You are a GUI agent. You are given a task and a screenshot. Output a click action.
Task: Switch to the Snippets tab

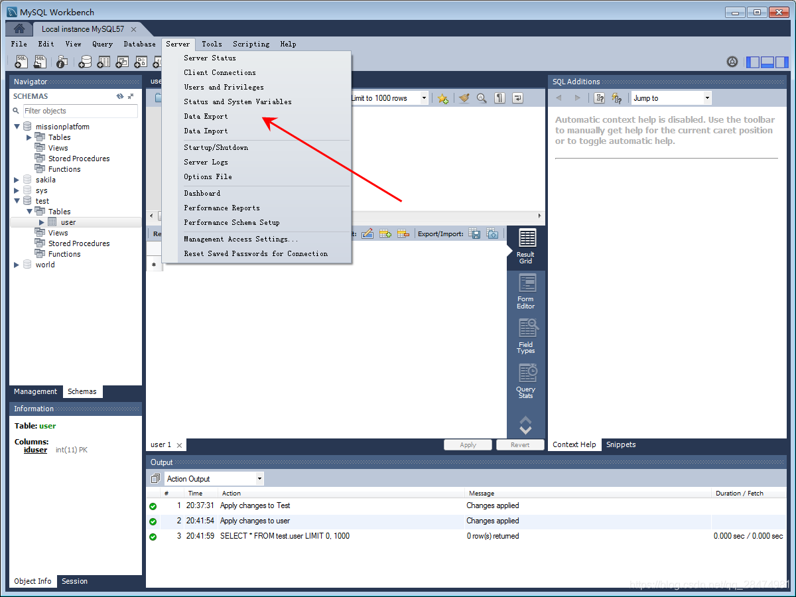point(621,444)
